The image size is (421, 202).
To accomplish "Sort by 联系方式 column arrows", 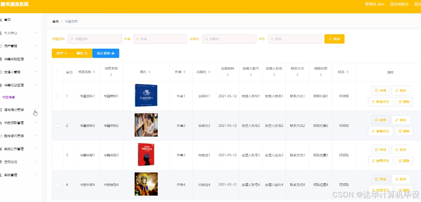I will [297, 75].
